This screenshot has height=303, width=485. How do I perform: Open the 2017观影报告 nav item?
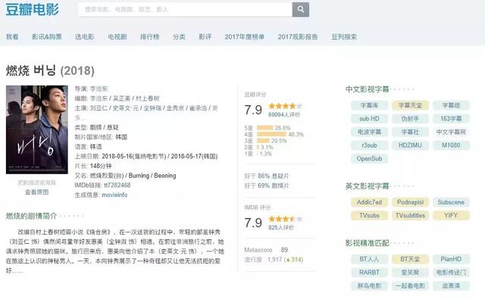tap(298, 37)
